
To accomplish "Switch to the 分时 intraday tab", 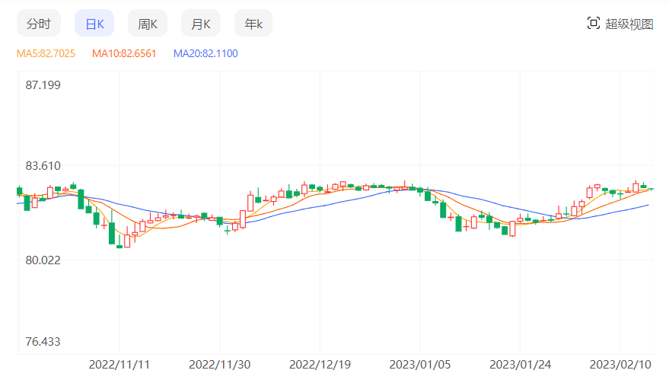I will click(39, 24).
